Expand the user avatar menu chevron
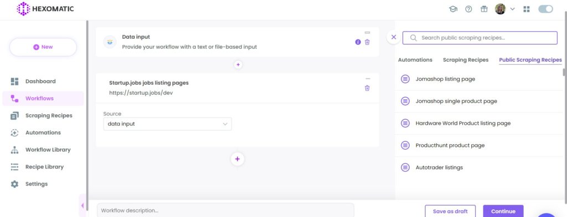This screenshot has height=217, width=567. click(x=512, y=9)
